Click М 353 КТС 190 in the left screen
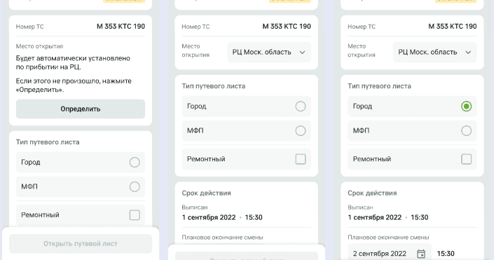The image size is (494, 260). 121,27
